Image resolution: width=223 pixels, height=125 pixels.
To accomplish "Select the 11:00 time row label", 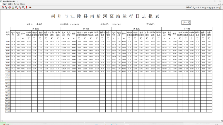I will click(x=8, y=72).
